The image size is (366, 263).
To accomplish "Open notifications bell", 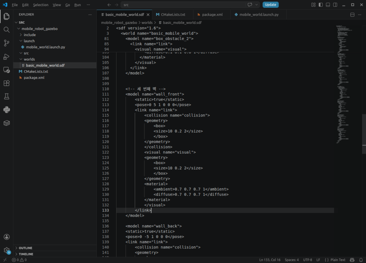I will click(361, 260).
